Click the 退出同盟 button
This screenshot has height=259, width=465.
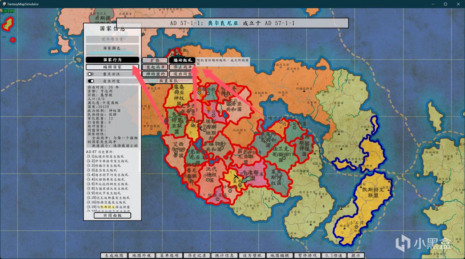(182, 74)
